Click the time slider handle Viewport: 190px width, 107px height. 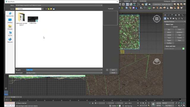(13, 97)
